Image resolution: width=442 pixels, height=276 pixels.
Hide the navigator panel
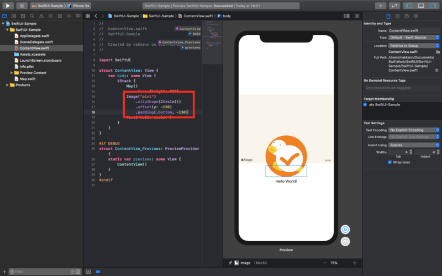tap(409, 6)
